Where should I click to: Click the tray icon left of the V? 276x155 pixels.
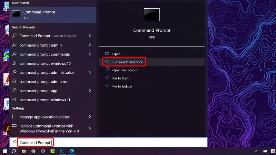[265, 151]
